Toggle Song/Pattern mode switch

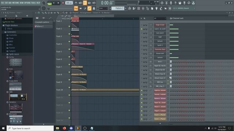(x=49, y=3)
